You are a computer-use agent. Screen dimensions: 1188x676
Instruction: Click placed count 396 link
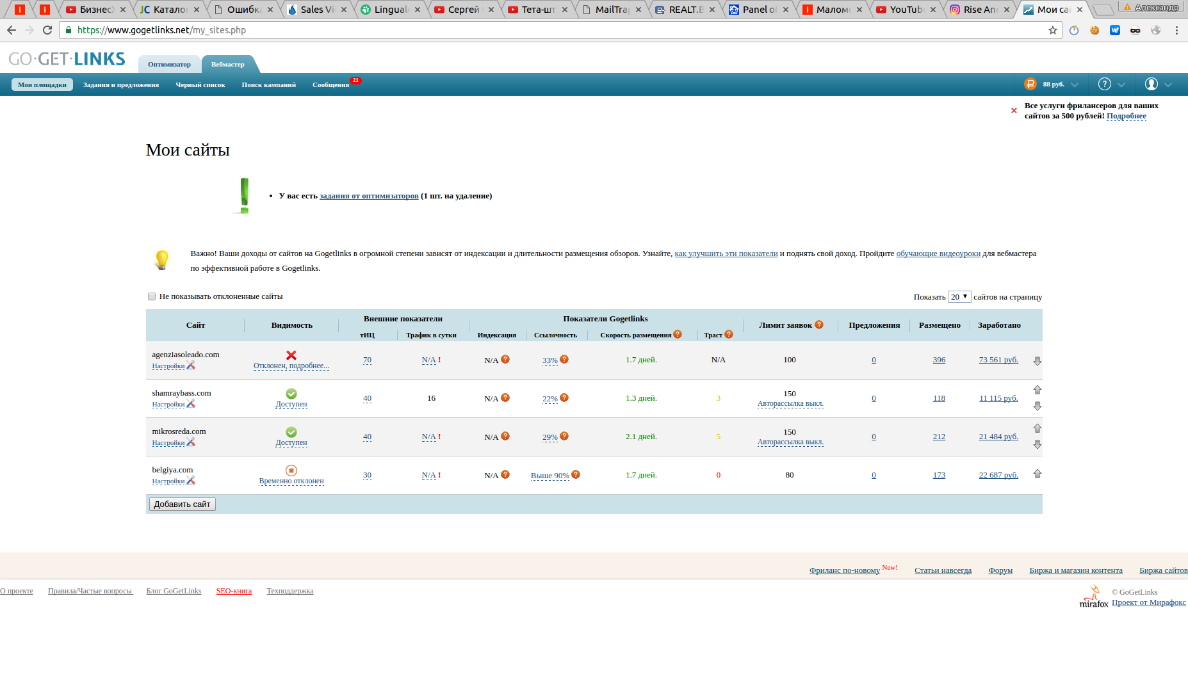[x=939, y=360]
